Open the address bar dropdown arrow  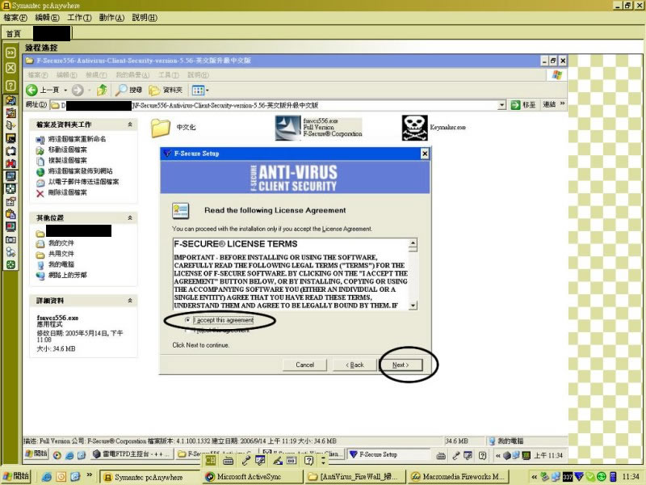pos(501,105)
